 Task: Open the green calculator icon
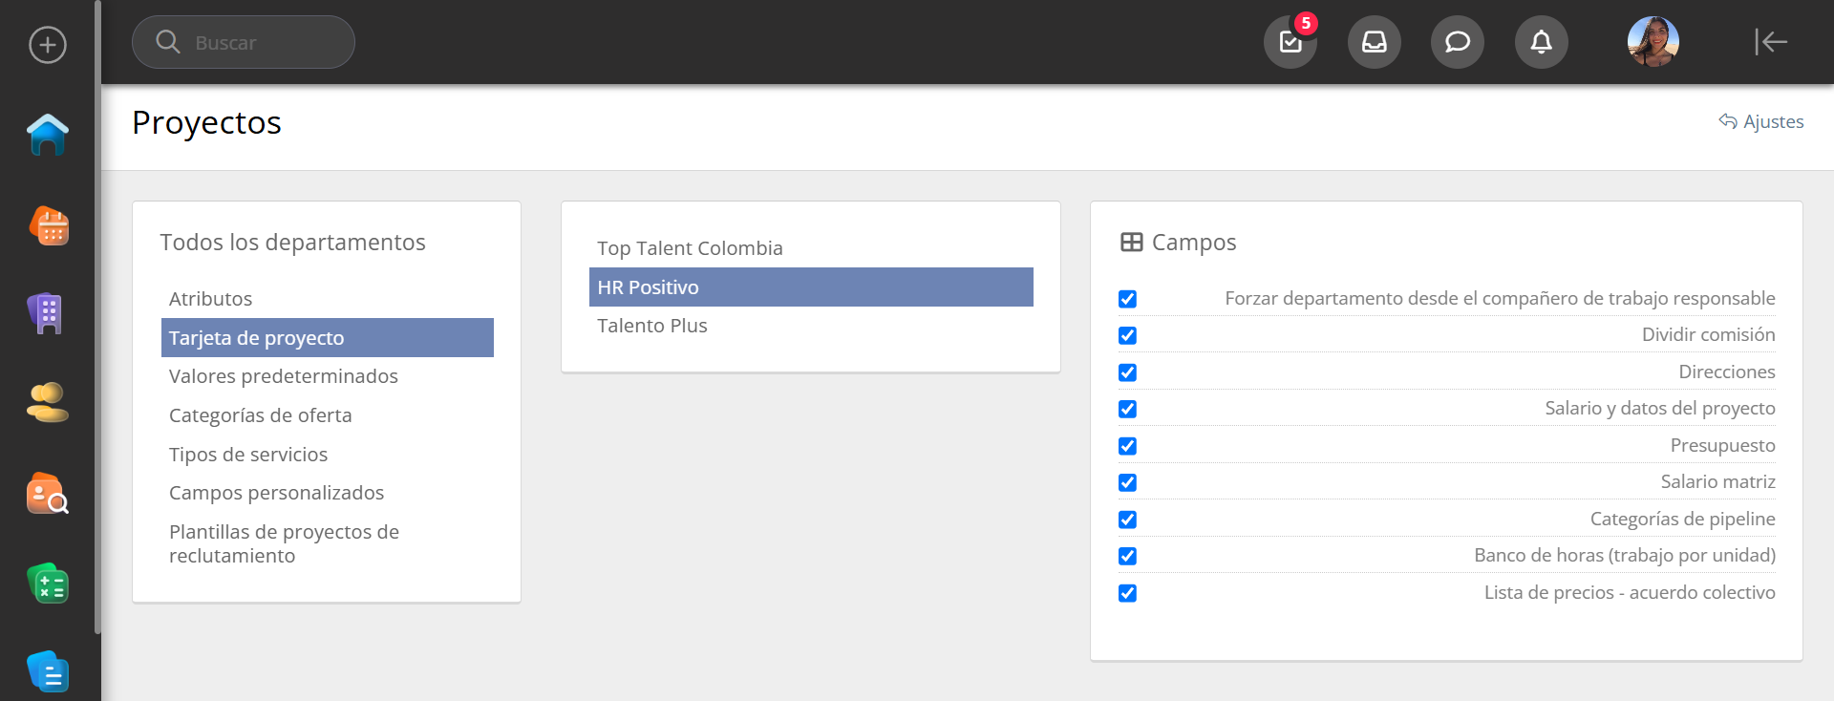pyautogui.click(x=48, y=584)
